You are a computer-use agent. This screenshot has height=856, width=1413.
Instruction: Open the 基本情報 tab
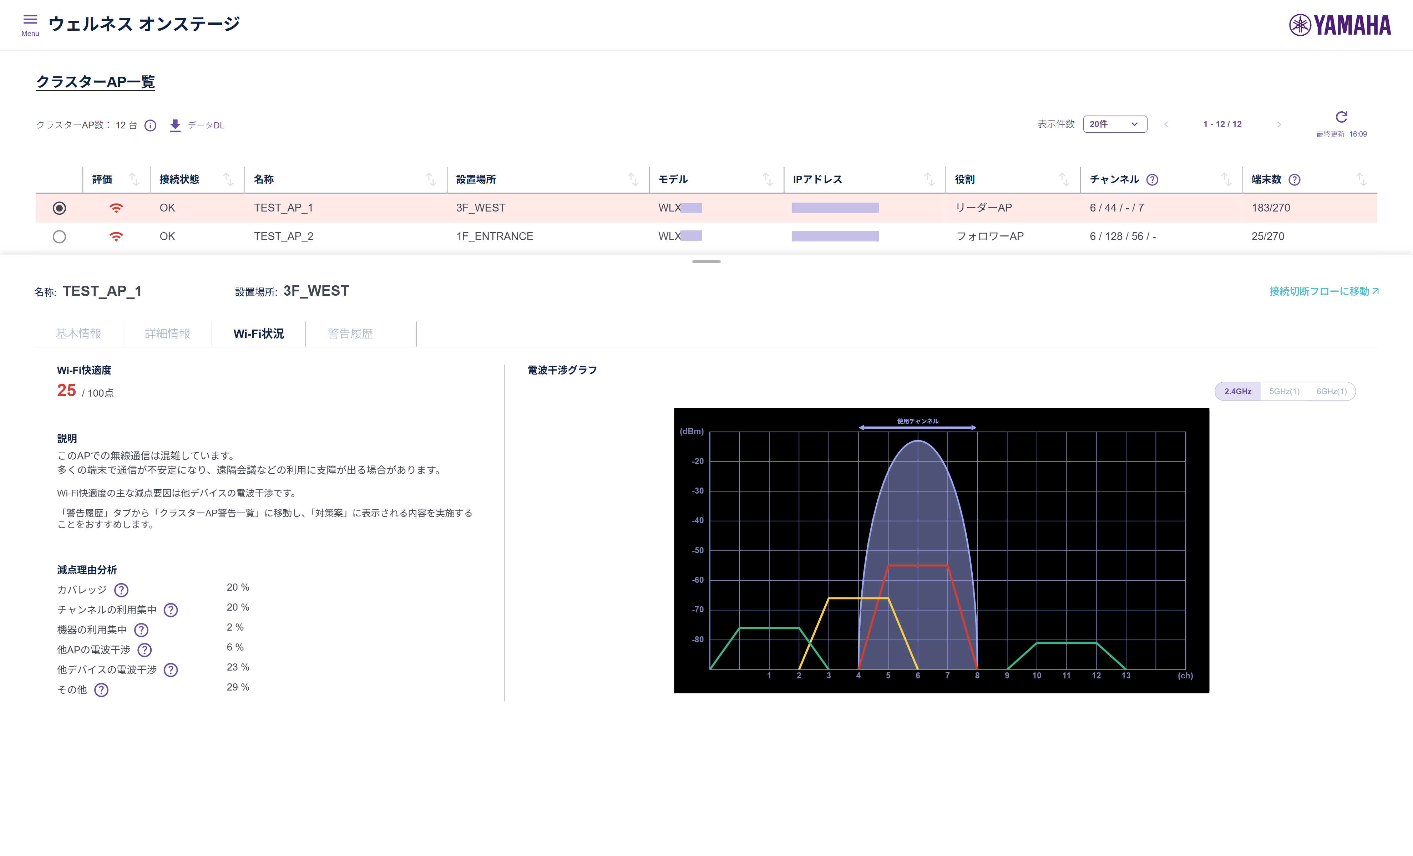[78, 334]
